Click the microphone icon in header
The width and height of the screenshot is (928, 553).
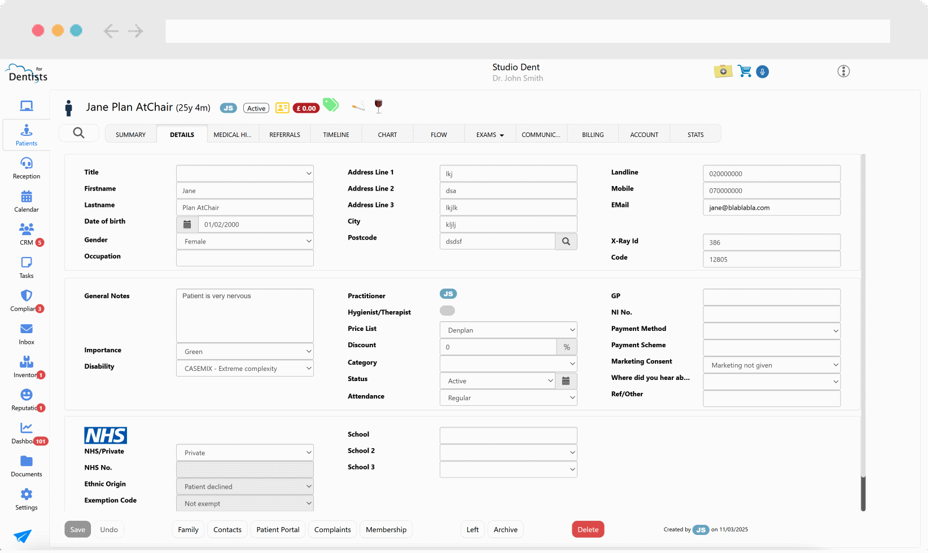pos(762,72)
